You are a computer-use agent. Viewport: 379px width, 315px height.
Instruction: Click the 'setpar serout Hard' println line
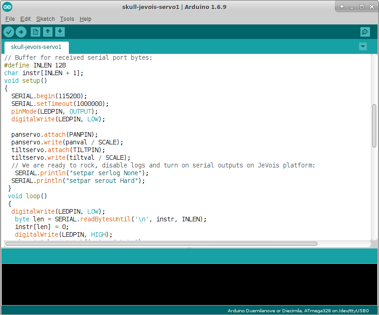coord(78,181)
